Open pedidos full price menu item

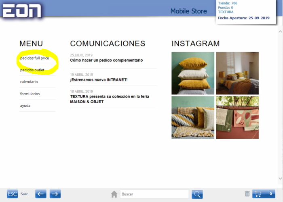click(x=34, y=58)
